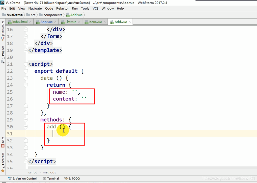Screen dimensions: 257x183
Task: Open the Favorites tool window
Action: pyautogui.click(x=3, y=163)
